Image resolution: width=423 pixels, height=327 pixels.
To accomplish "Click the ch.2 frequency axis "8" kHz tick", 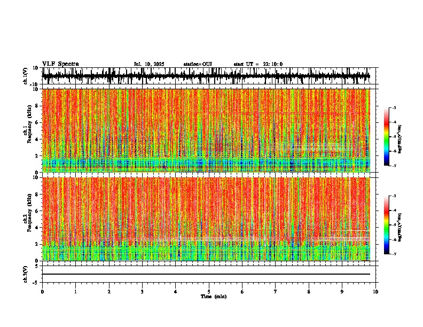I will 37,194.
